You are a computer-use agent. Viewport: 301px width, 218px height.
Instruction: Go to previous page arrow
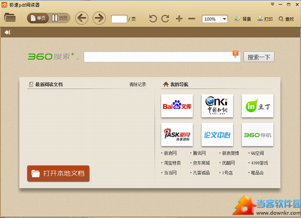point(82,18)
